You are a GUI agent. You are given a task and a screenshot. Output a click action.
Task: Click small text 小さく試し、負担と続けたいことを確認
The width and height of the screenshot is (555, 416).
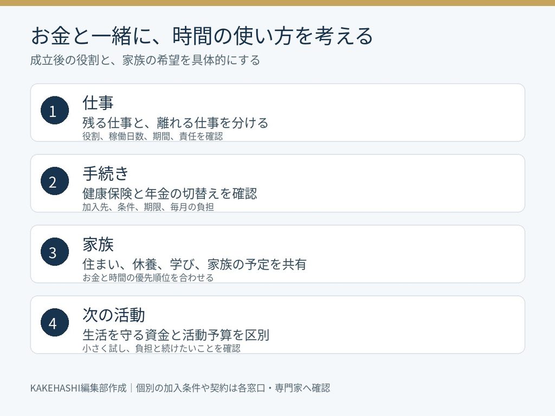[162, 348]
